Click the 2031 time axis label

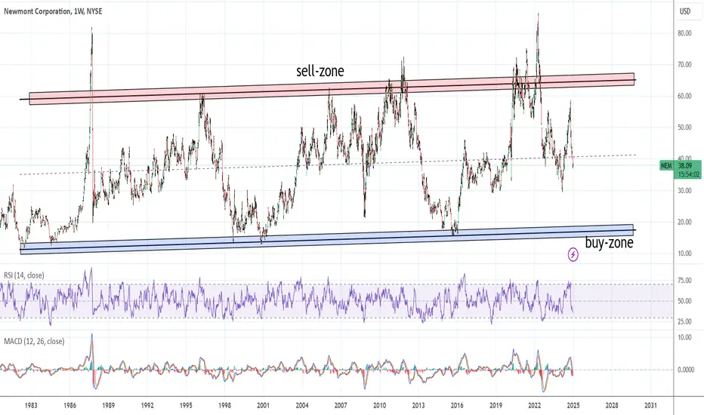650,406
